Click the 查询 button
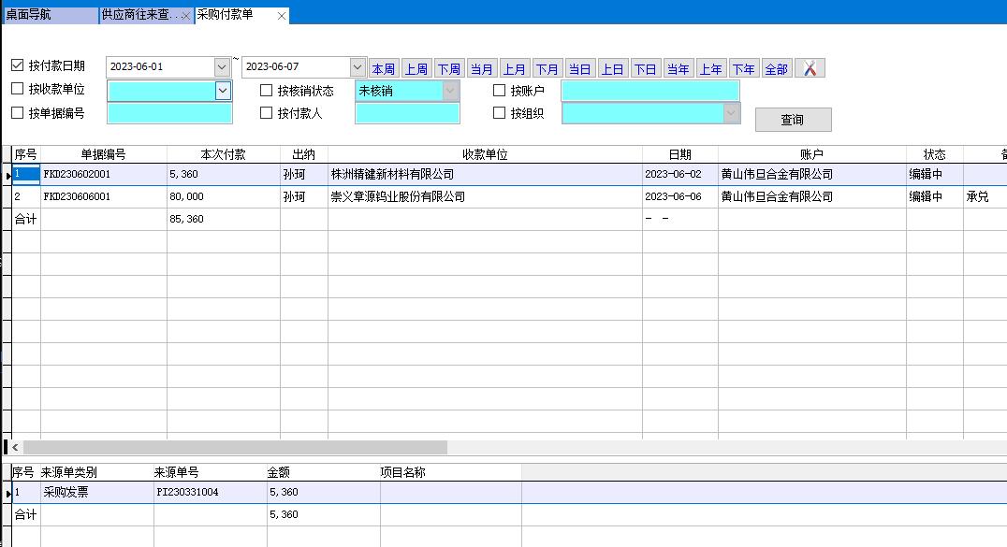The height and width of the screenshot is (547, 1007). pyautogui.click(x=793, y=120)
